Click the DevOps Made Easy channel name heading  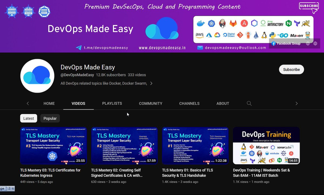pos(88,67)
